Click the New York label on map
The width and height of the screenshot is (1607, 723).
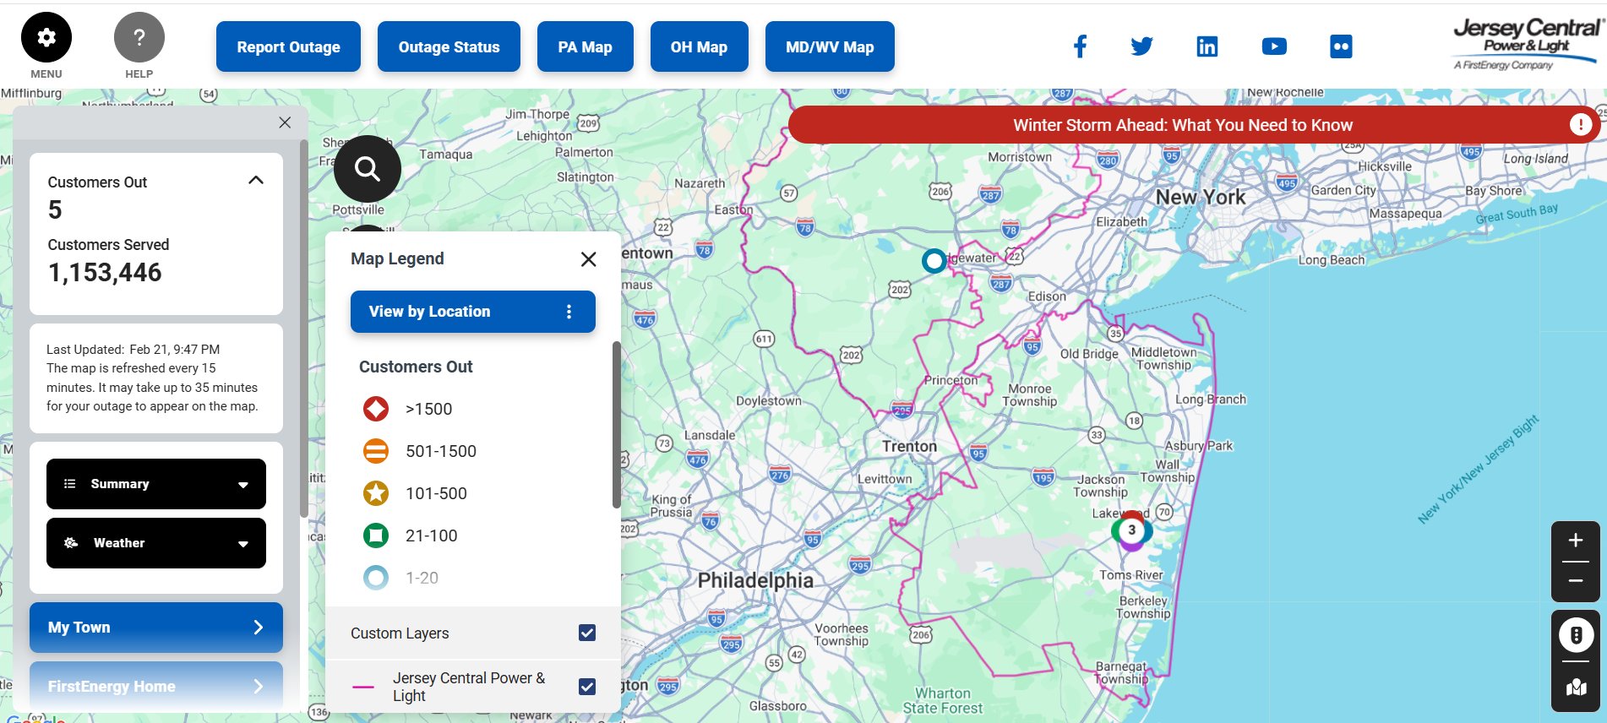click(x=1201, y=197)
